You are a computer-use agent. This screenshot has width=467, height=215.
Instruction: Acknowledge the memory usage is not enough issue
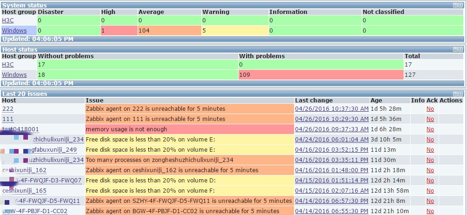click(x=430, y=129)
